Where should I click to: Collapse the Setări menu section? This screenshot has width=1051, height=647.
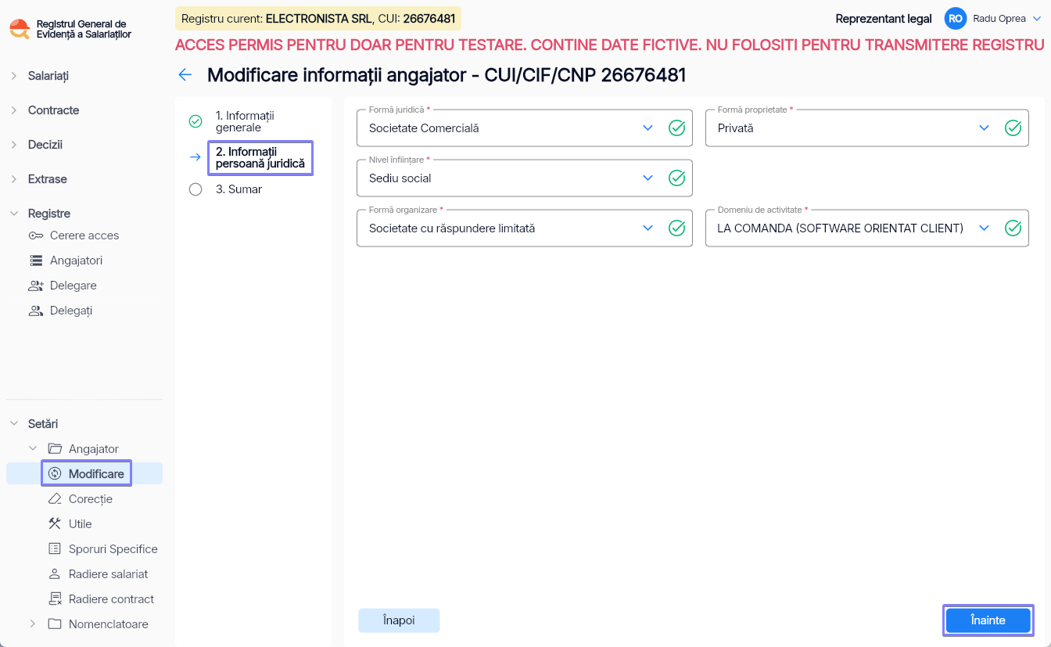(13, 424)
